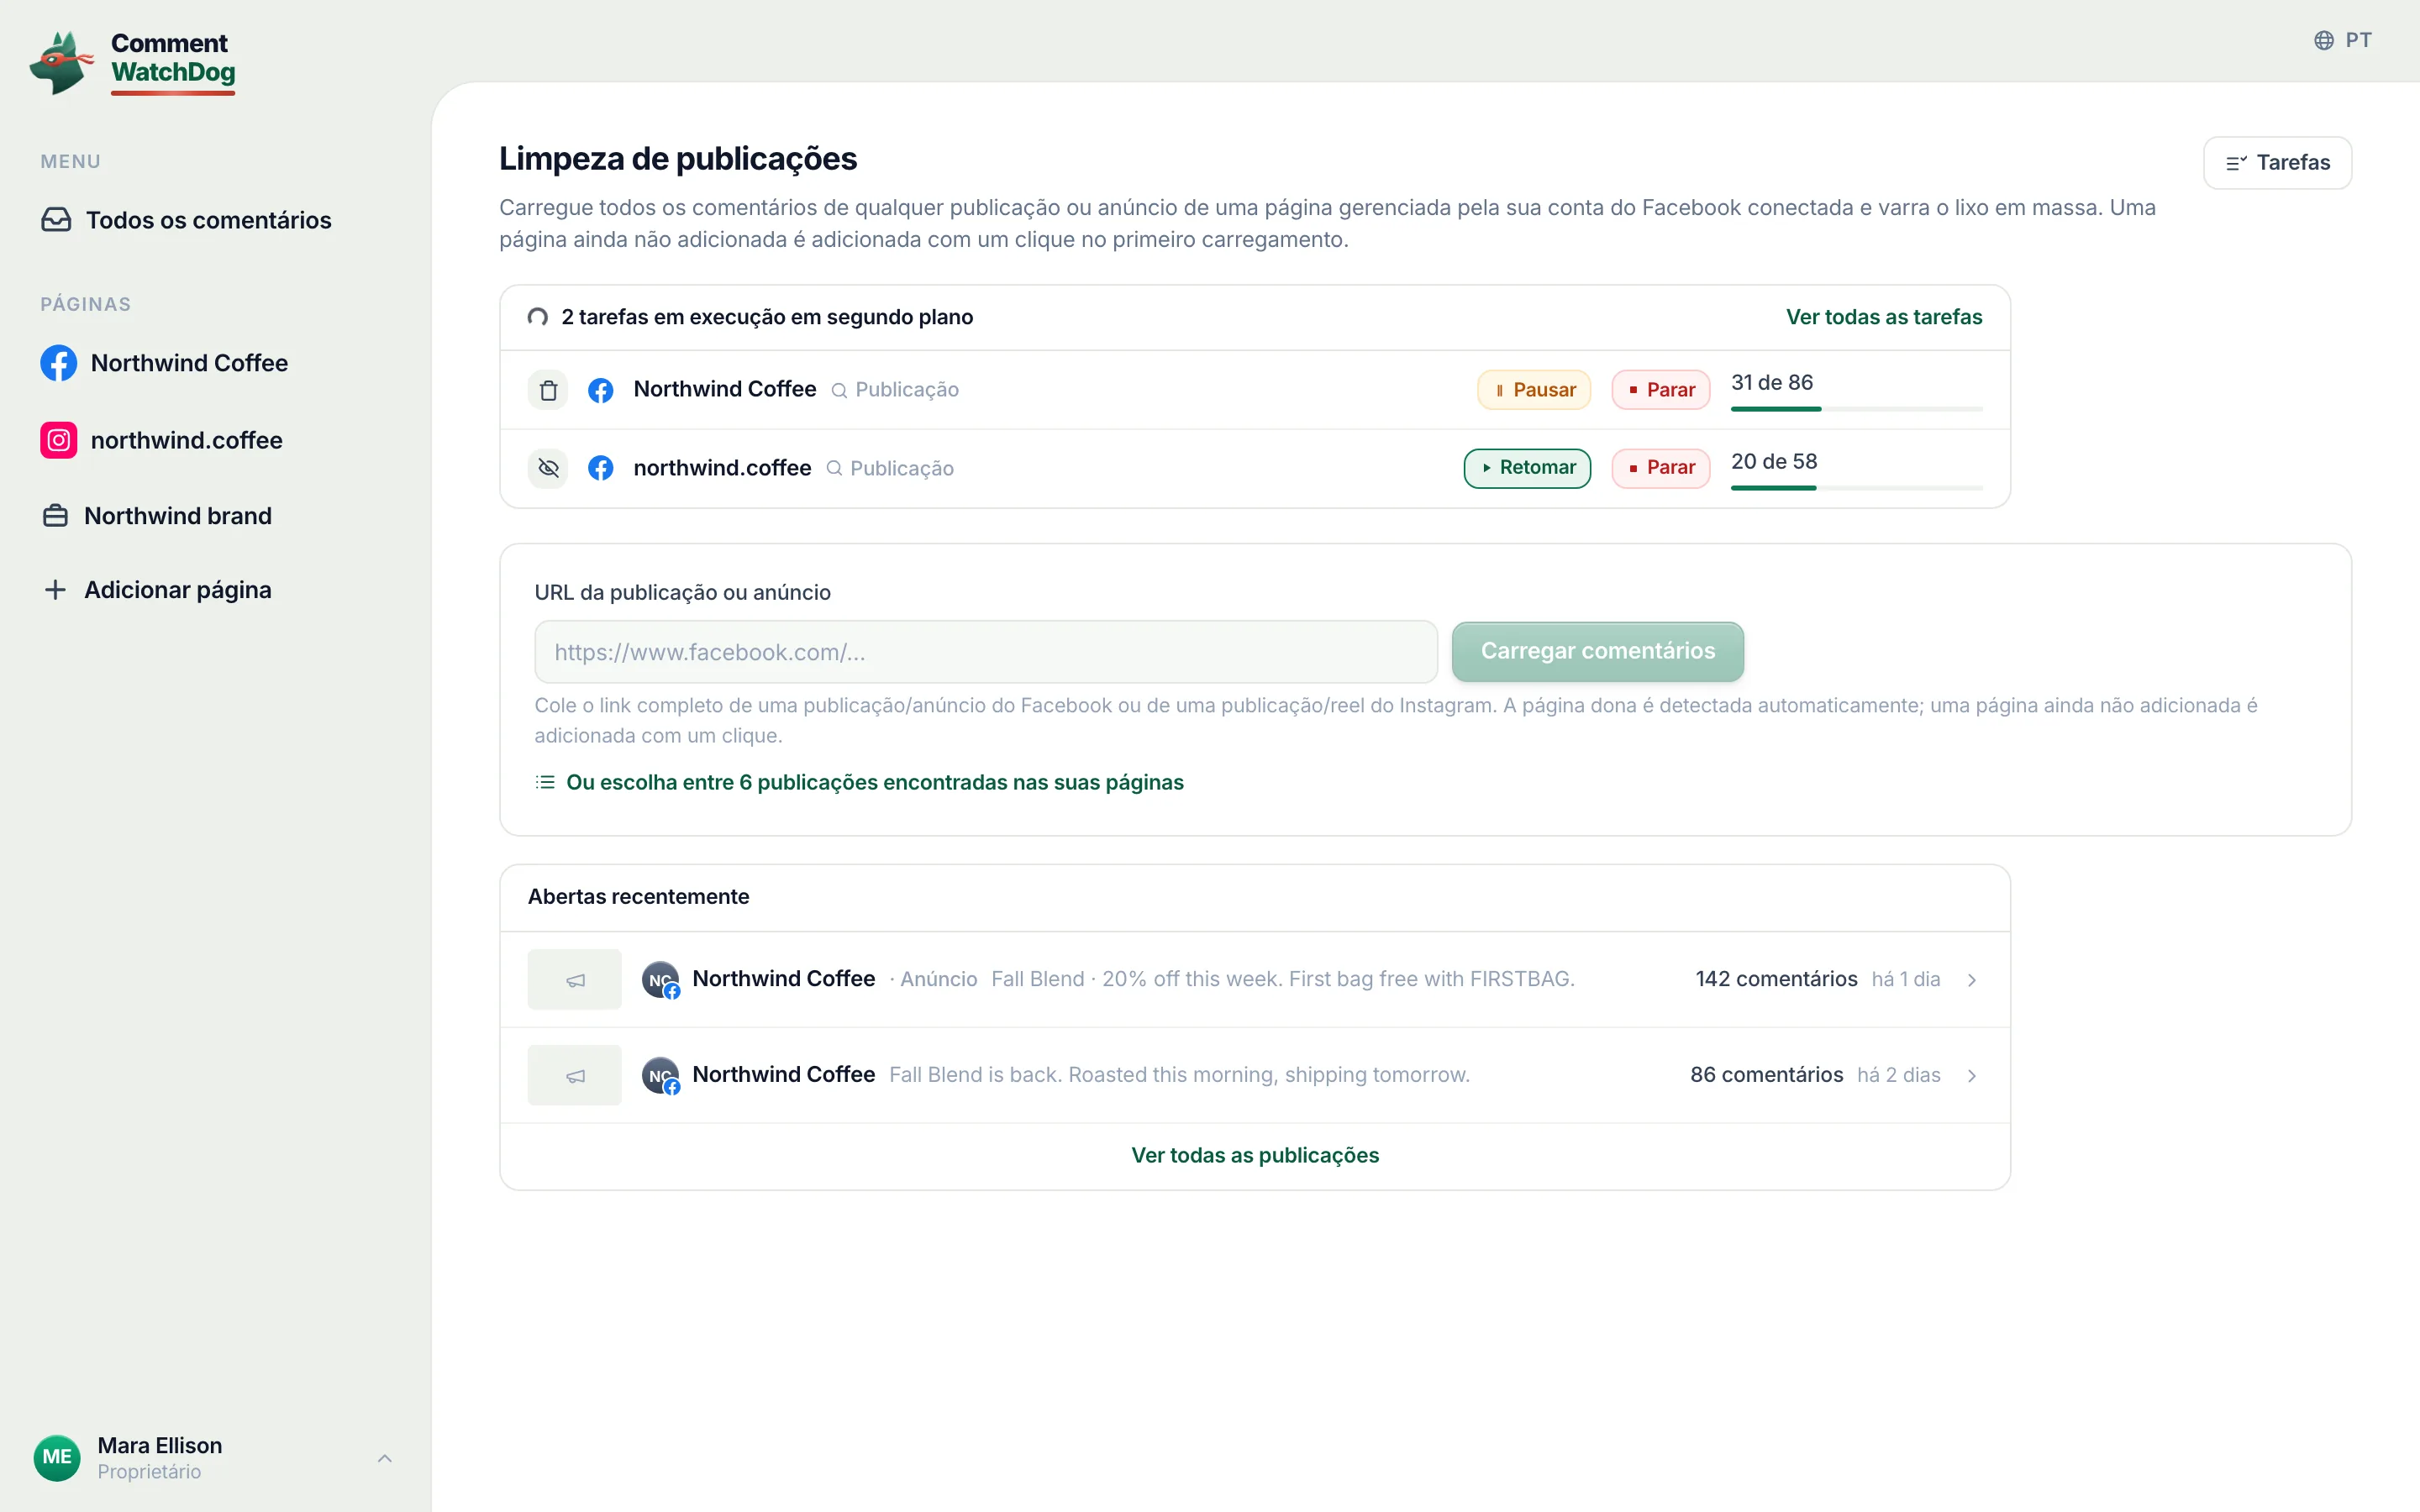Open Todos os comentários inbox
The width and height of the screenshot is (2420, 1512).
point(186,220)
